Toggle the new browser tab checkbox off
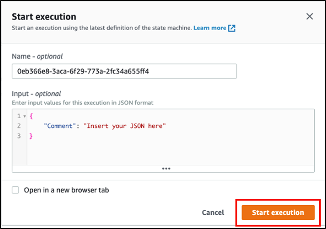Screen dimensions: 326x229 coord(15,190)
